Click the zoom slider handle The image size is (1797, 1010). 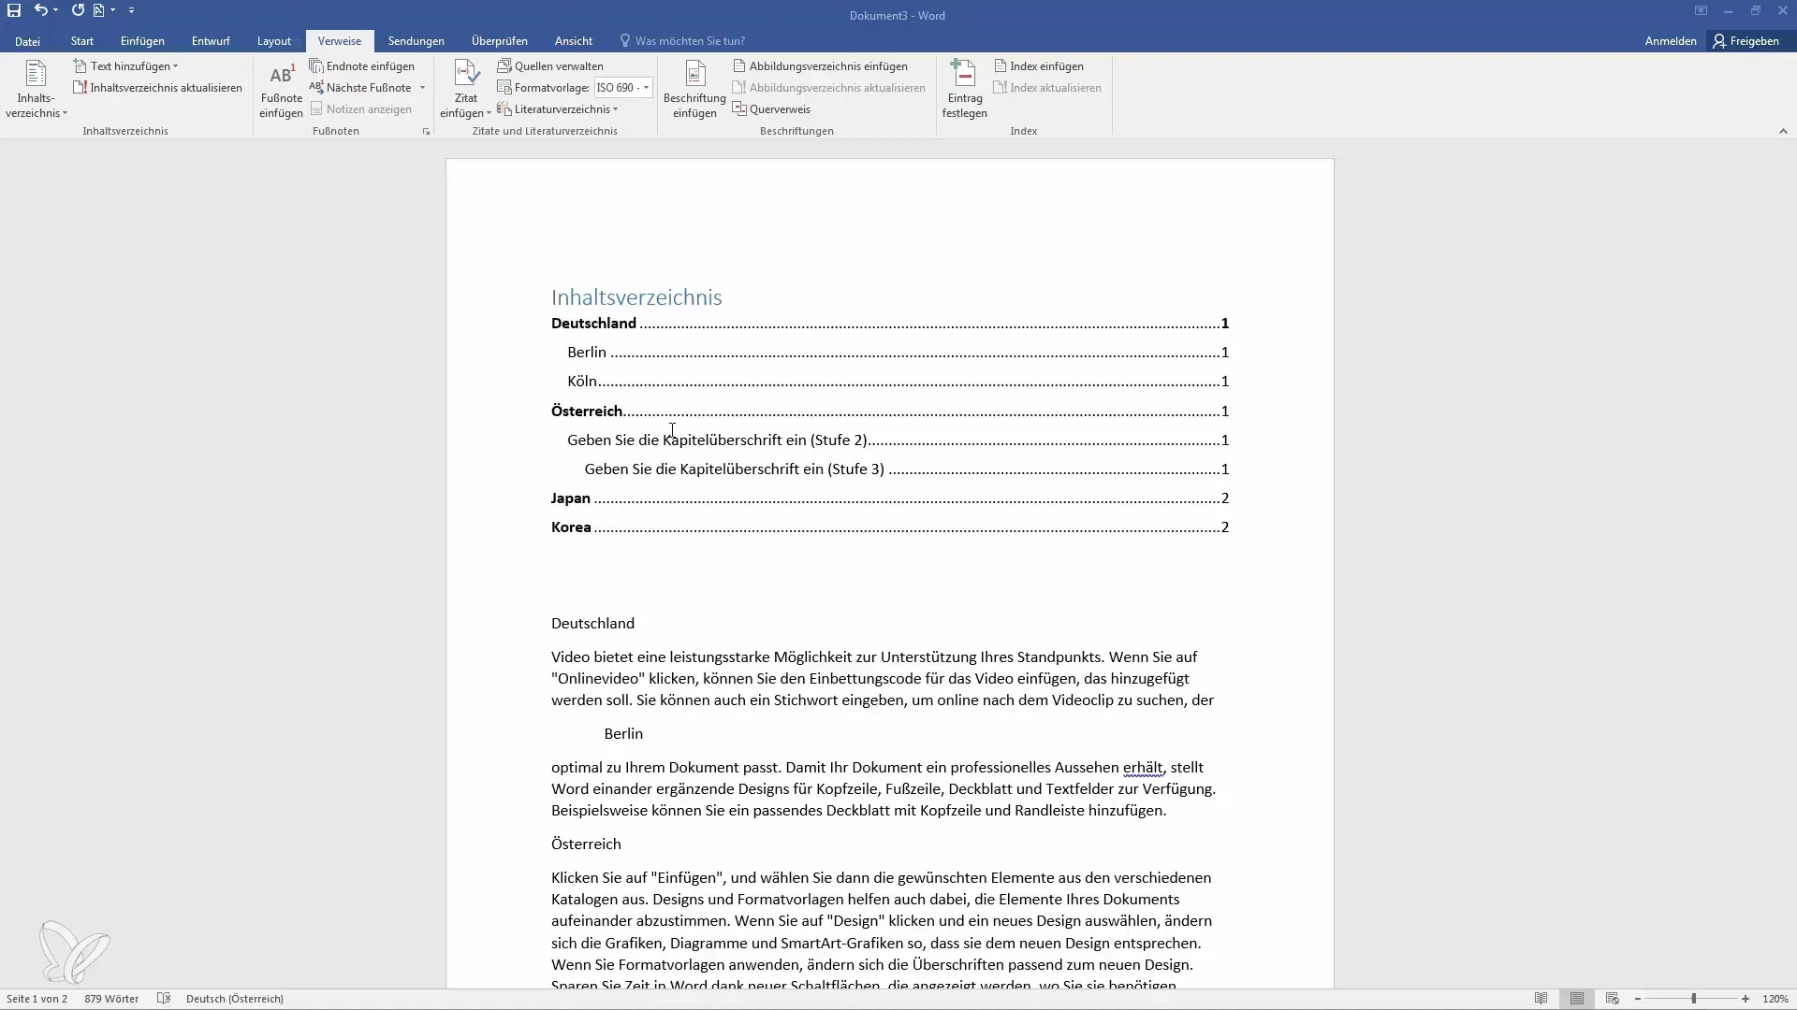[x=1693, y=999]
